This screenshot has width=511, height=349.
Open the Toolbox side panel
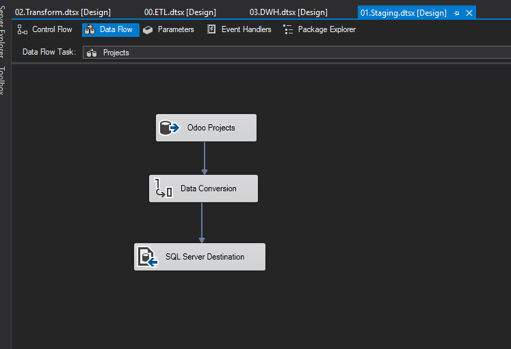pos(3,81)
